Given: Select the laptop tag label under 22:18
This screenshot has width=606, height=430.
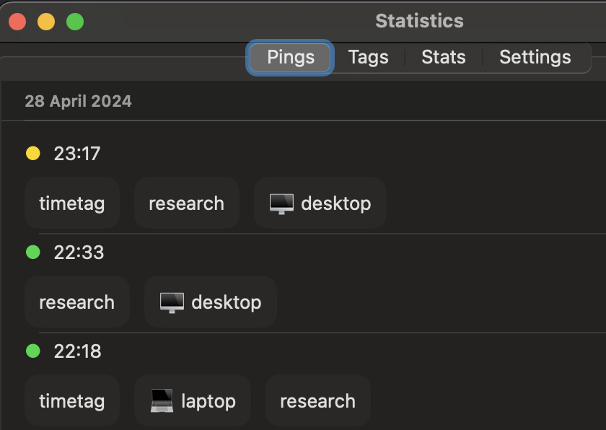Looking at the screenshot, I should pos(208,401).
